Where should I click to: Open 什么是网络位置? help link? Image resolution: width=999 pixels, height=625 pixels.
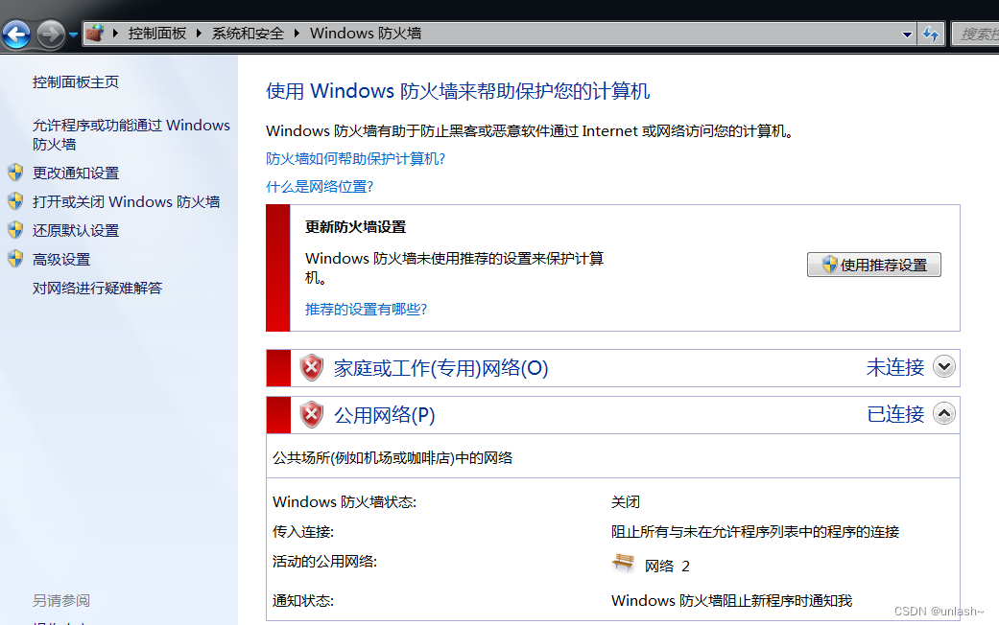pyautogui.click(x=320, y=187)
